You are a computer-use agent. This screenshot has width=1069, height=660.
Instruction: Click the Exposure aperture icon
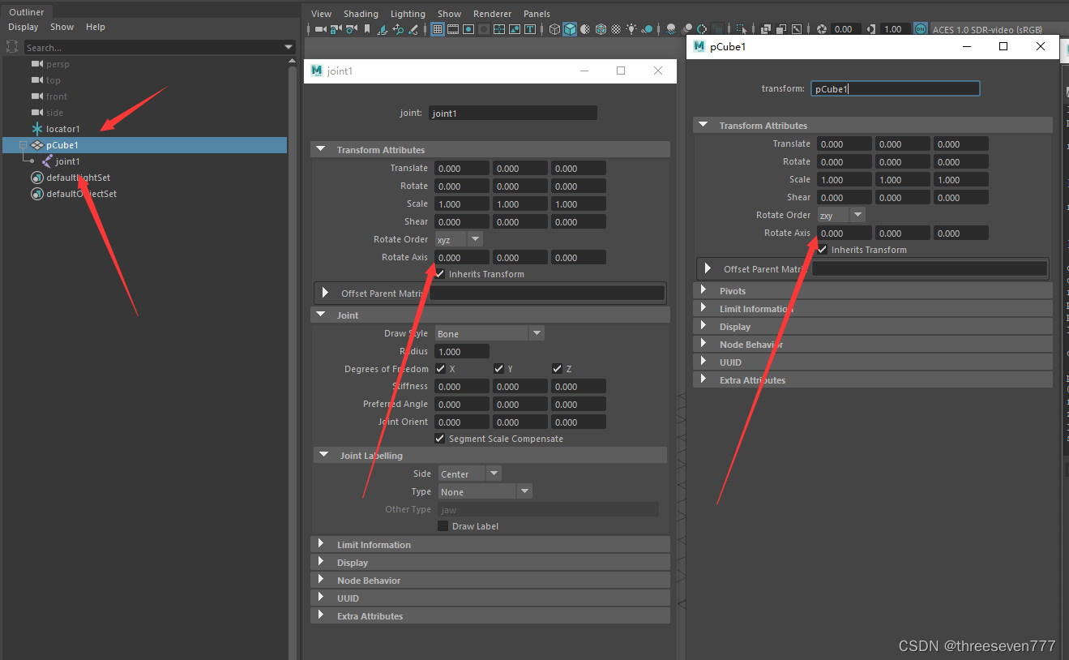coord(822,29)
